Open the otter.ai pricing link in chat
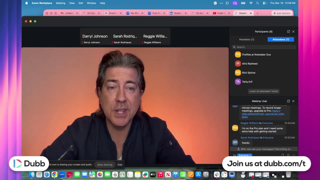Viewport: 320px width, 180px height. 263,114
